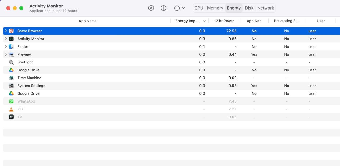Click the 7.46 power value for WhatsApp
This screenshot has height=166, width=340.
(x=232, y=101)
